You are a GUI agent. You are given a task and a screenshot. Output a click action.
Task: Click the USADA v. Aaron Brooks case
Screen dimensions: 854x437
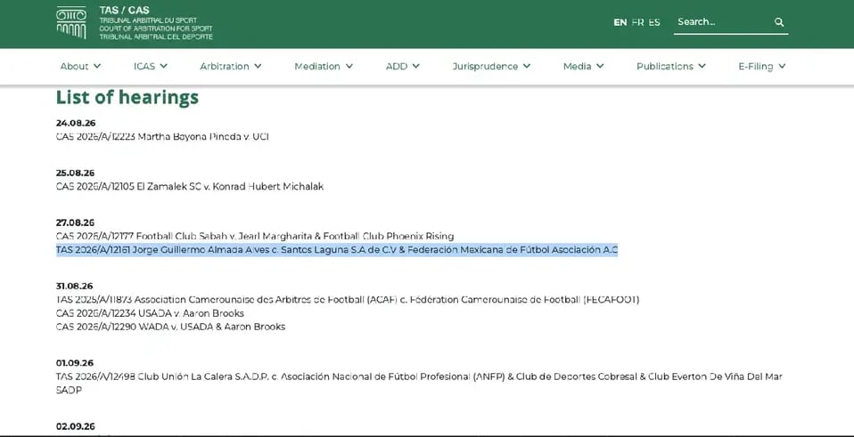point(150,313)
